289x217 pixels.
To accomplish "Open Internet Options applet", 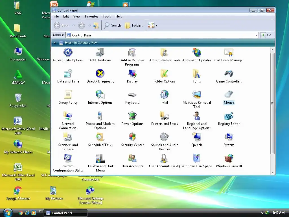I will (100, 97).
